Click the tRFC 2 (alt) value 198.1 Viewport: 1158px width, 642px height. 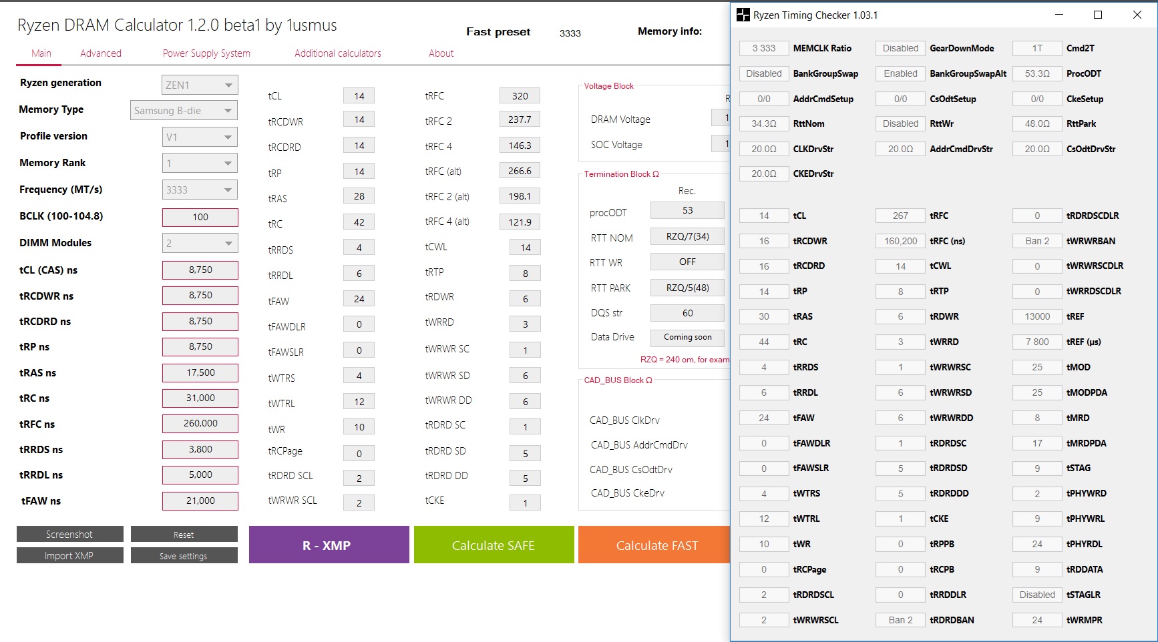coord(520,196)
